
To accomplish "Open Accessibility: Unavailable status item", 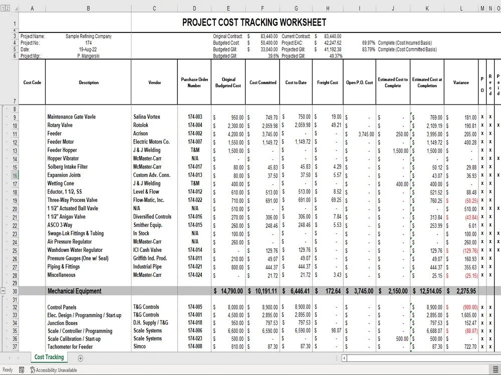I will click(x=54, y=370).
